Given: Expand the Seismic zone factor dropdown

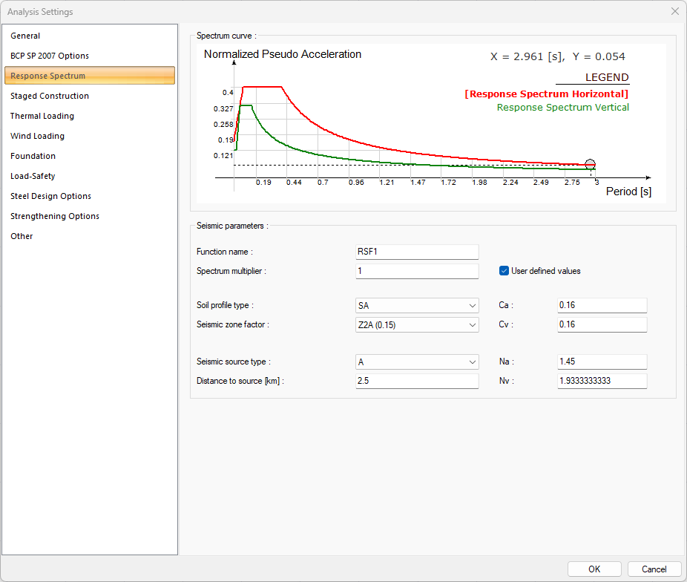Looking at the screenshot, I should (417, 325).
